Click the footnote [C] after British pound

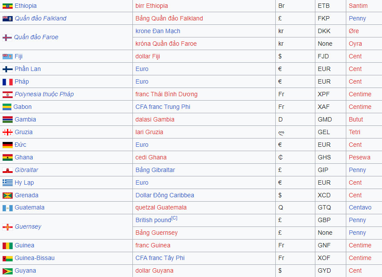tap(174, 218)
